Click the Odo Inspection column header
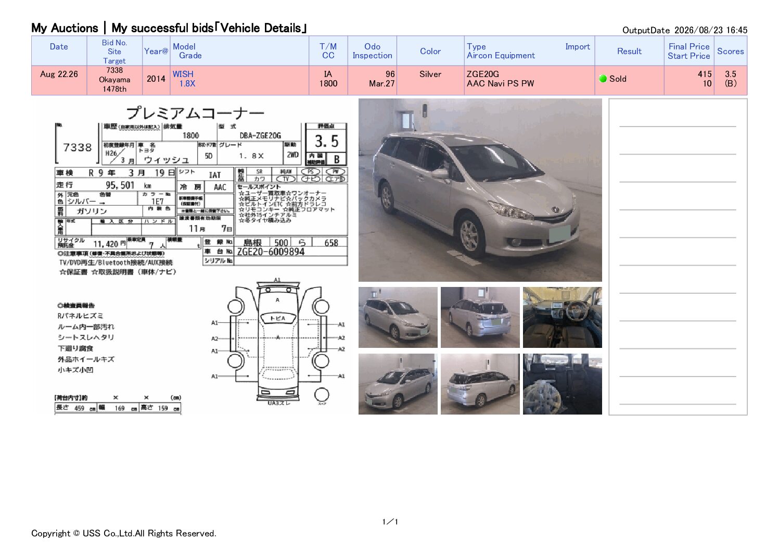 372,51
